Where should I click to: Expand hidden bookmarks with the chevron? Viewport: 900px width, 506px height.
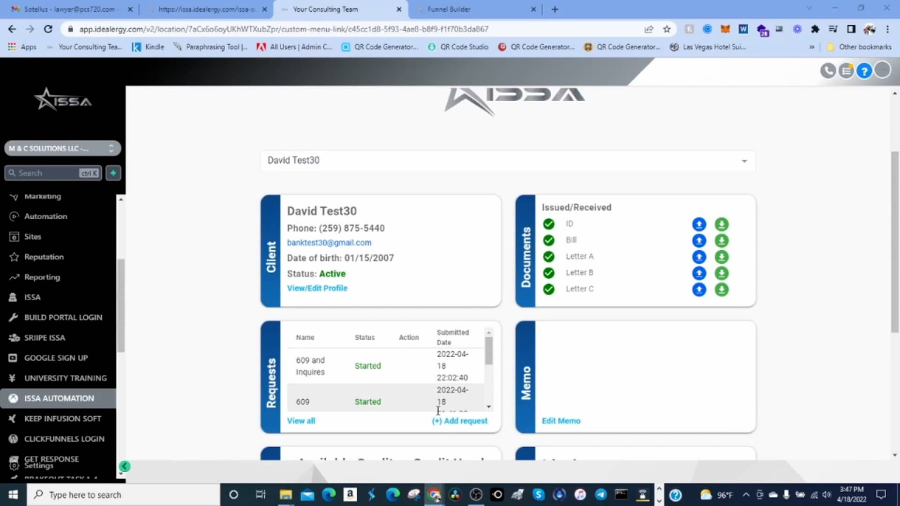click(x=811, y=47)
